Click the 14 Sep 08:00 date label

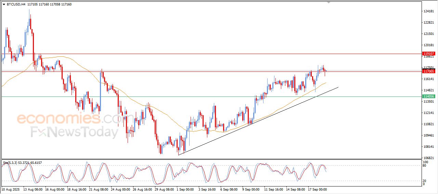[296, 189]
